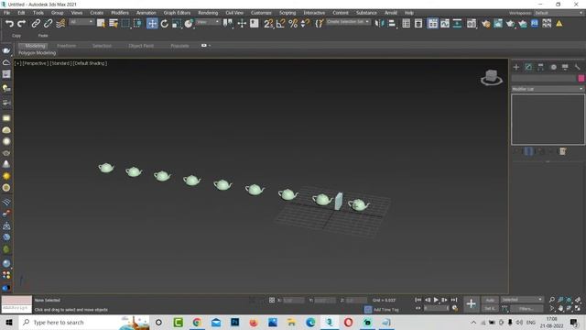Click the Set K. button
Image resolution: width=586 pixels, height=330 pixels.
pos(489,309)
